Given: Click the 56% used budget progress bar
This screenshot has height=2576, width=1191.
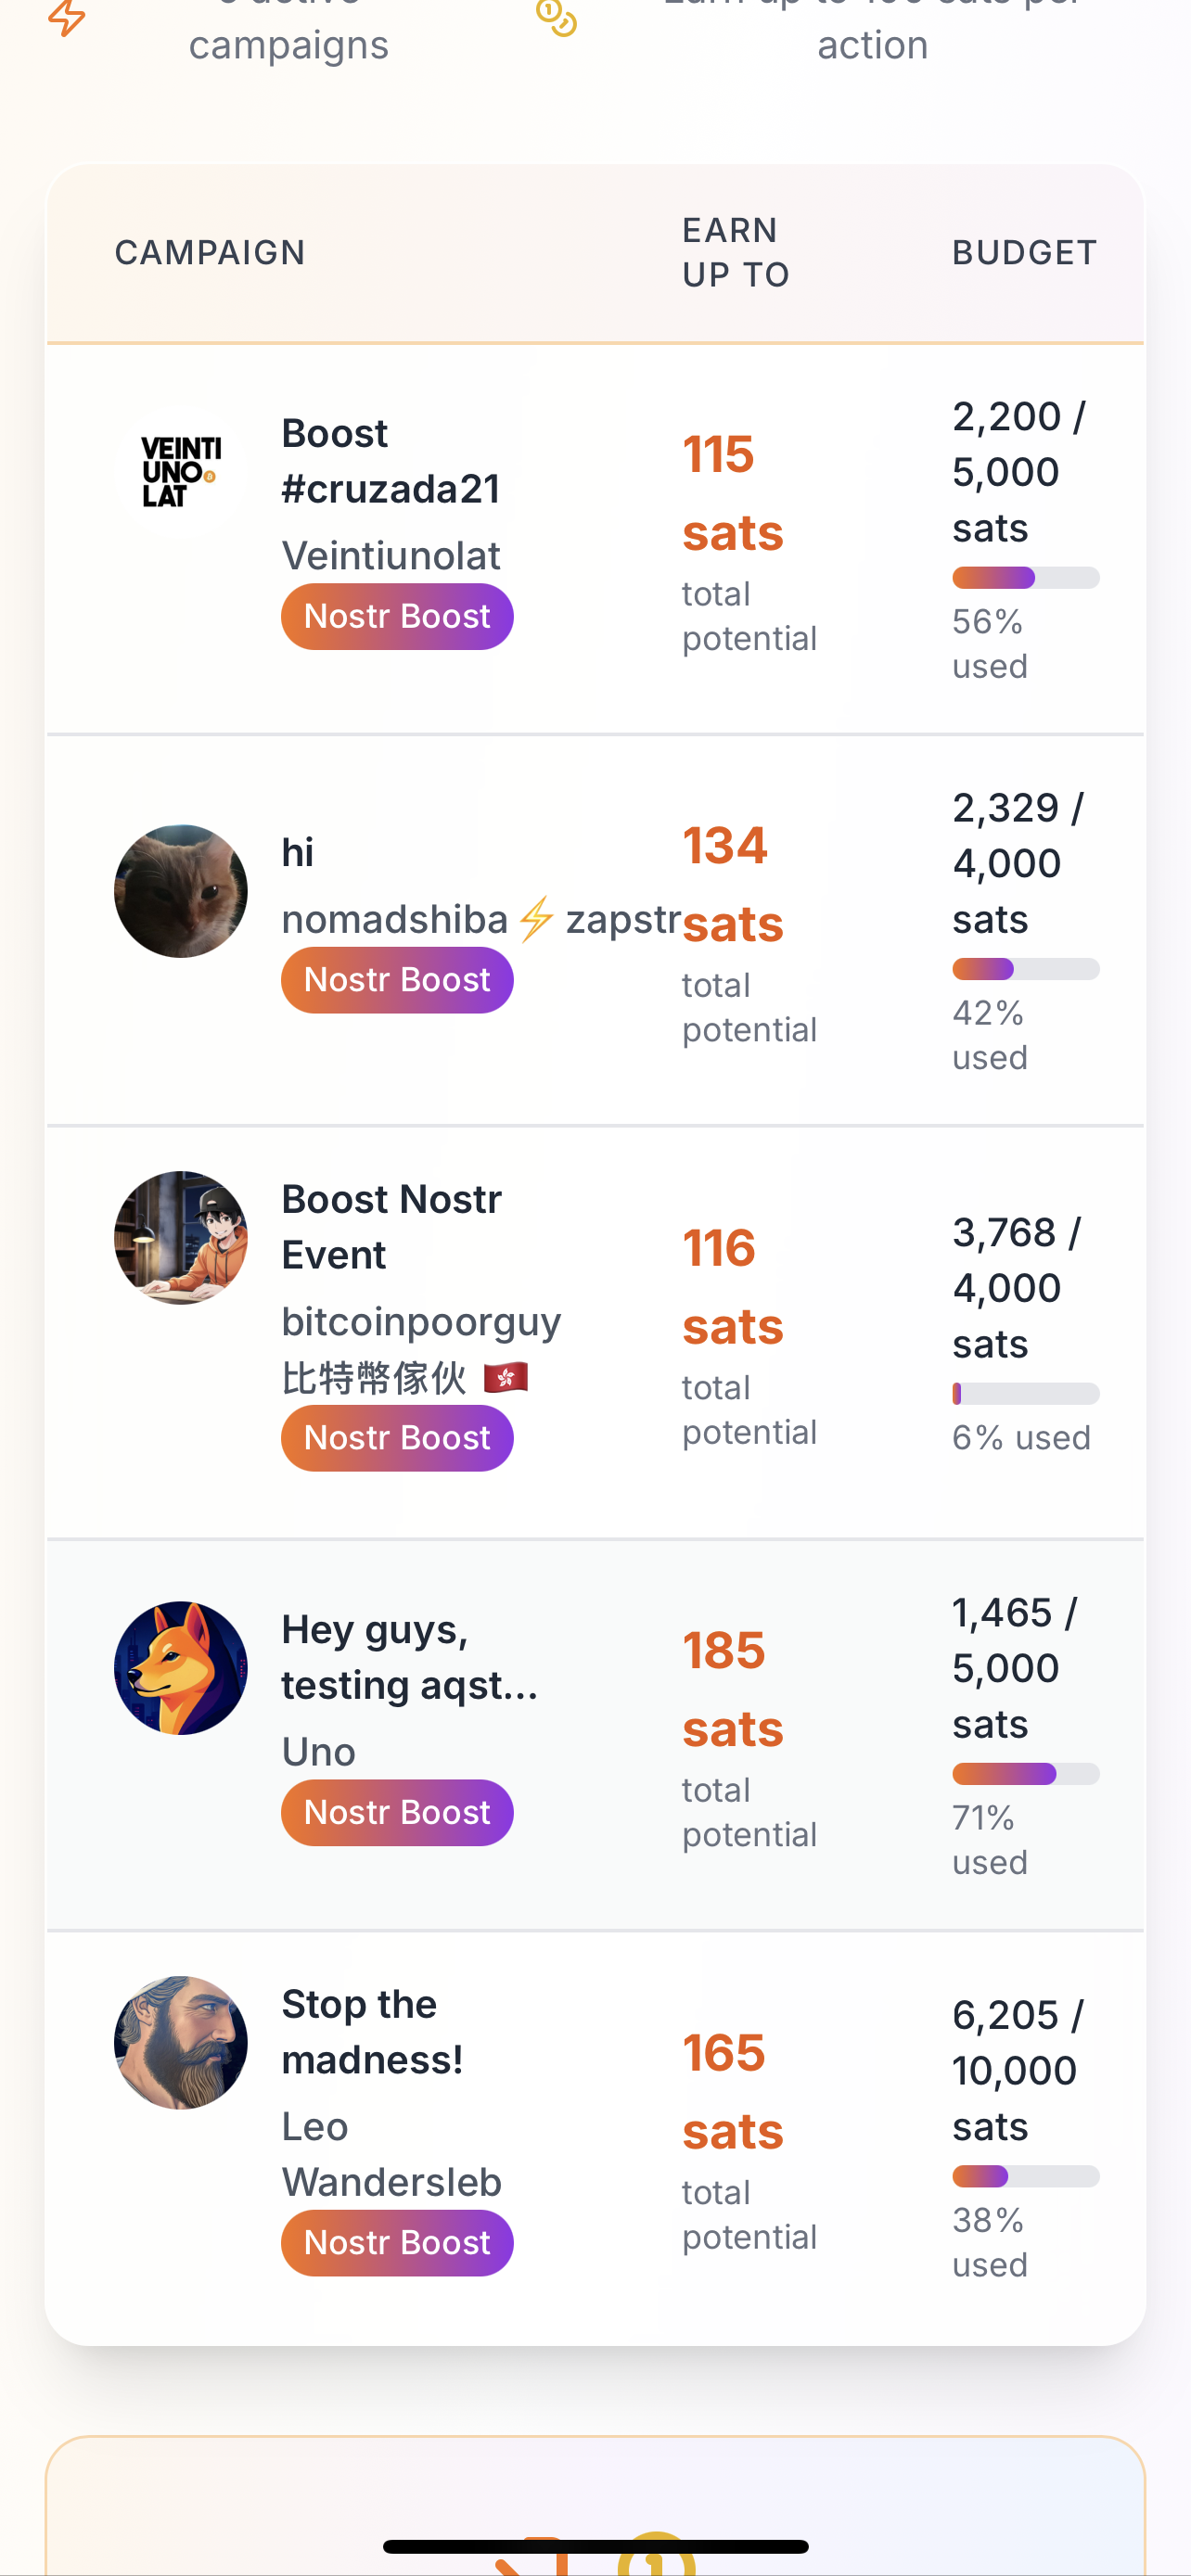Looking at the screenshot, I should (x=1025, y=578).
